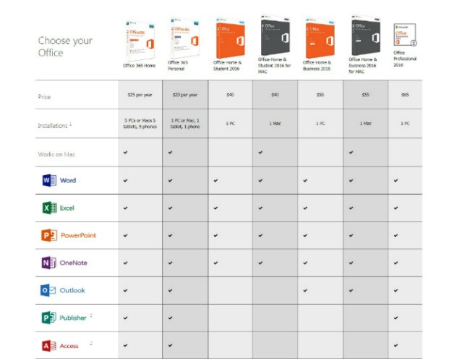Click '1 PC or Mac, 1 tablet' installations cell
The width and height of the screenshot is (462, 359).
185,124
